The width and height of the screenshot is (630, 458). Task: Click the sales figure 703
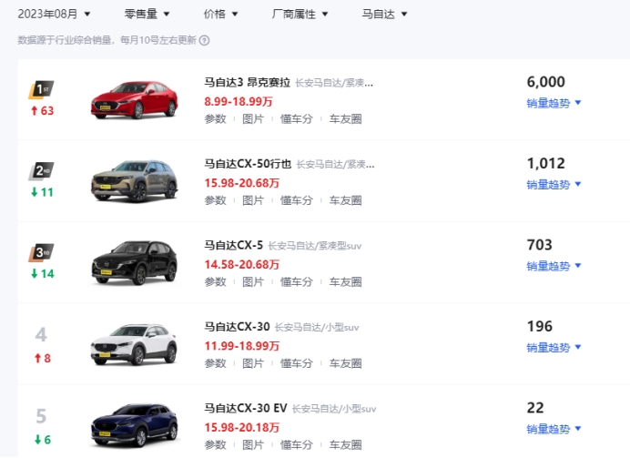540,245
